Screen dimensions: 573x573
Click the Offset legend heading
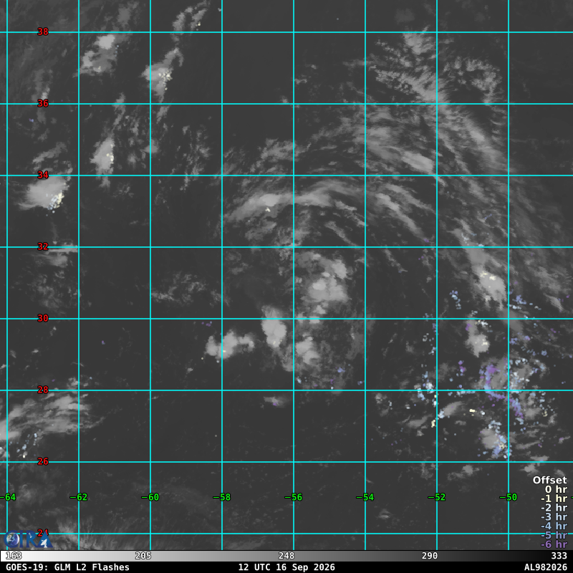pyautogui.click(x=549, y=480)
